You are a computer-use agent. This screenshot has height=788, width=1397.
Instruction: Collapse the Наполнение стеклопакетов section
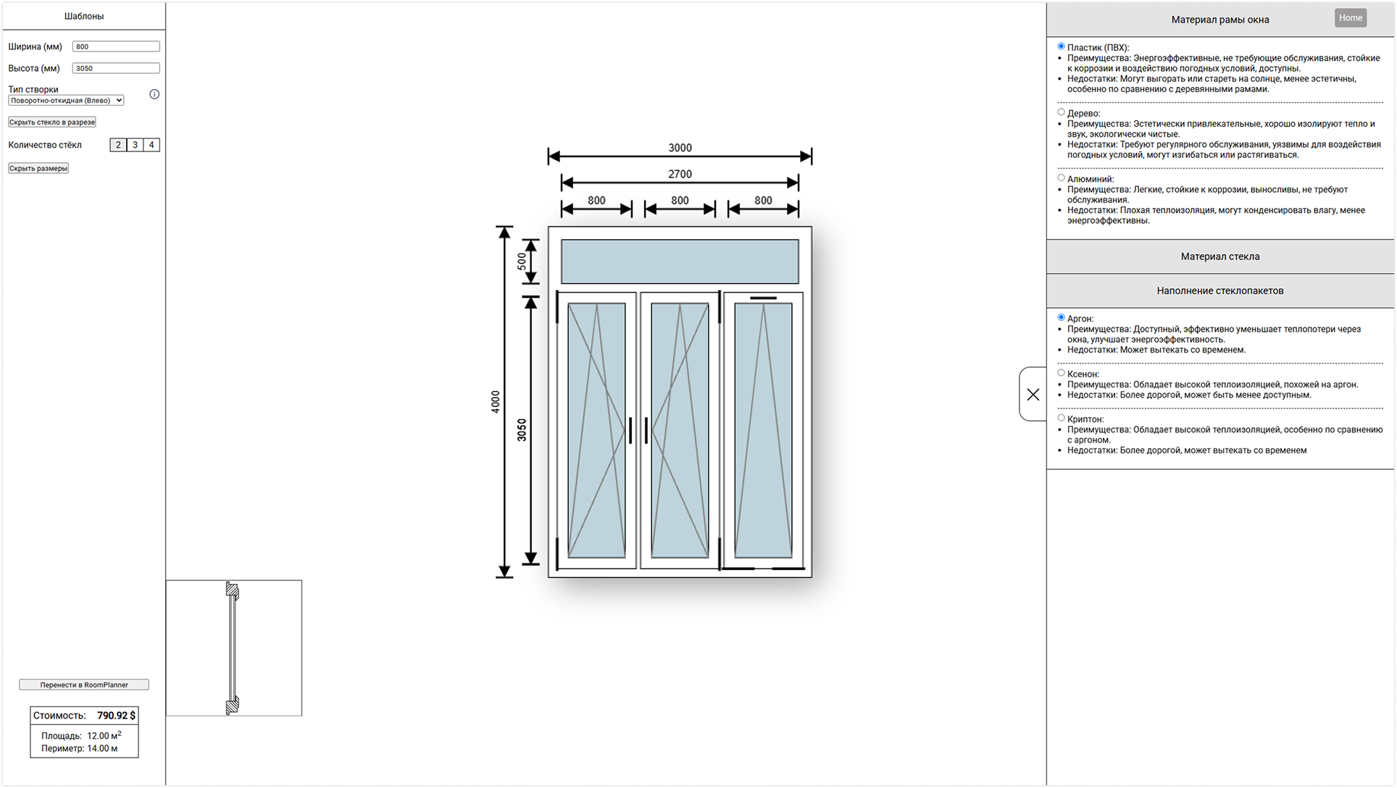tap(1220, 290)
